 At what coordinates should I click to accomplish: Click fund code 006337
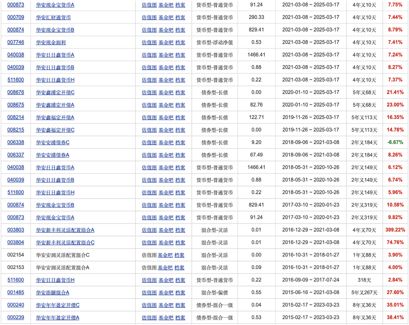coord(16,155)
